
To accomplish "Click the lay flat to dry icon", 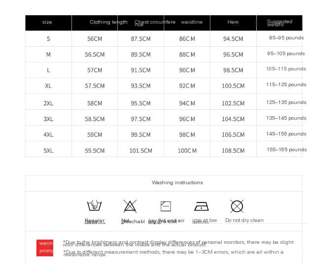I will 166,206.
